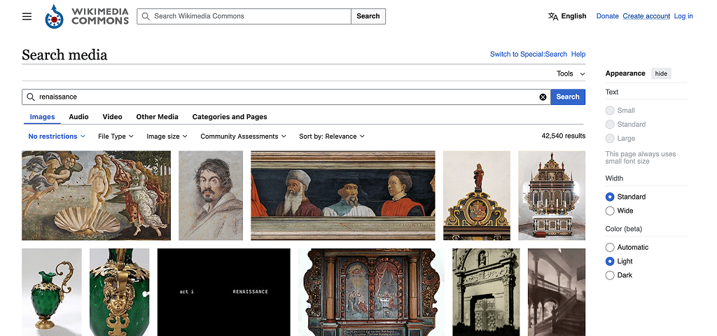Switch to the Images tab
The height and width of the screenshot is (336, 717).
[43, 117]
